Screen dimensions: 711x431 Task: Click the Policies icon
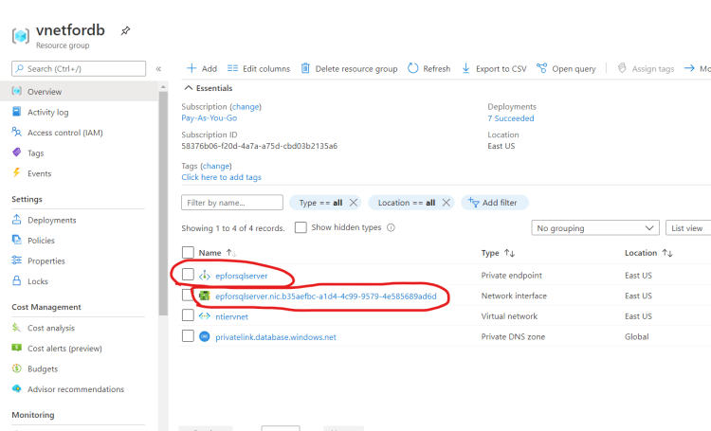point(17,240)
